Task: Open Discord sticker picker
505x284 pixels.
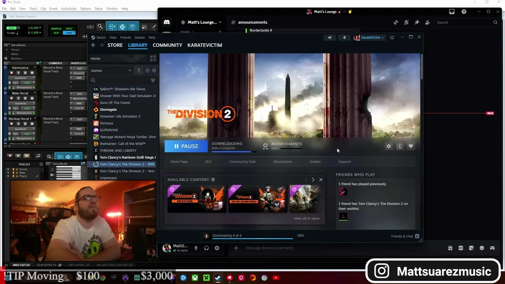Action: tap(471, 248)
